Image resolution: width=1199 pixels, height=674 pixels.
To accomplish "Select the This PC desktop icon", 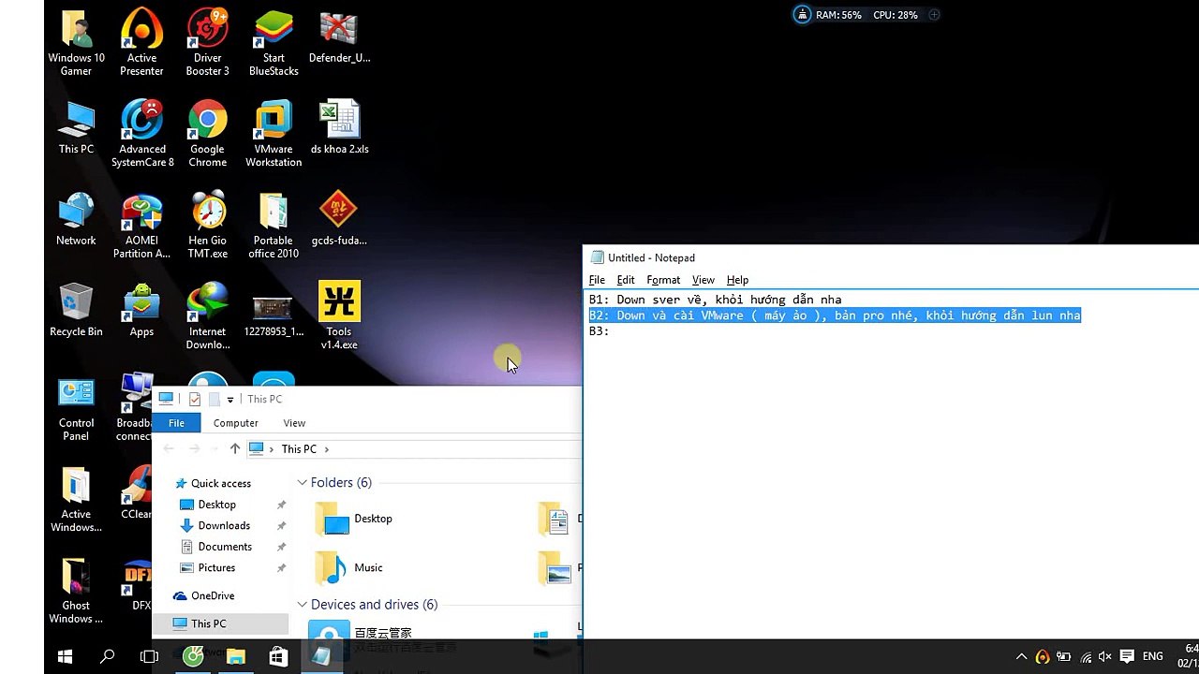I will pyautogui.click(x=76, y=128).
